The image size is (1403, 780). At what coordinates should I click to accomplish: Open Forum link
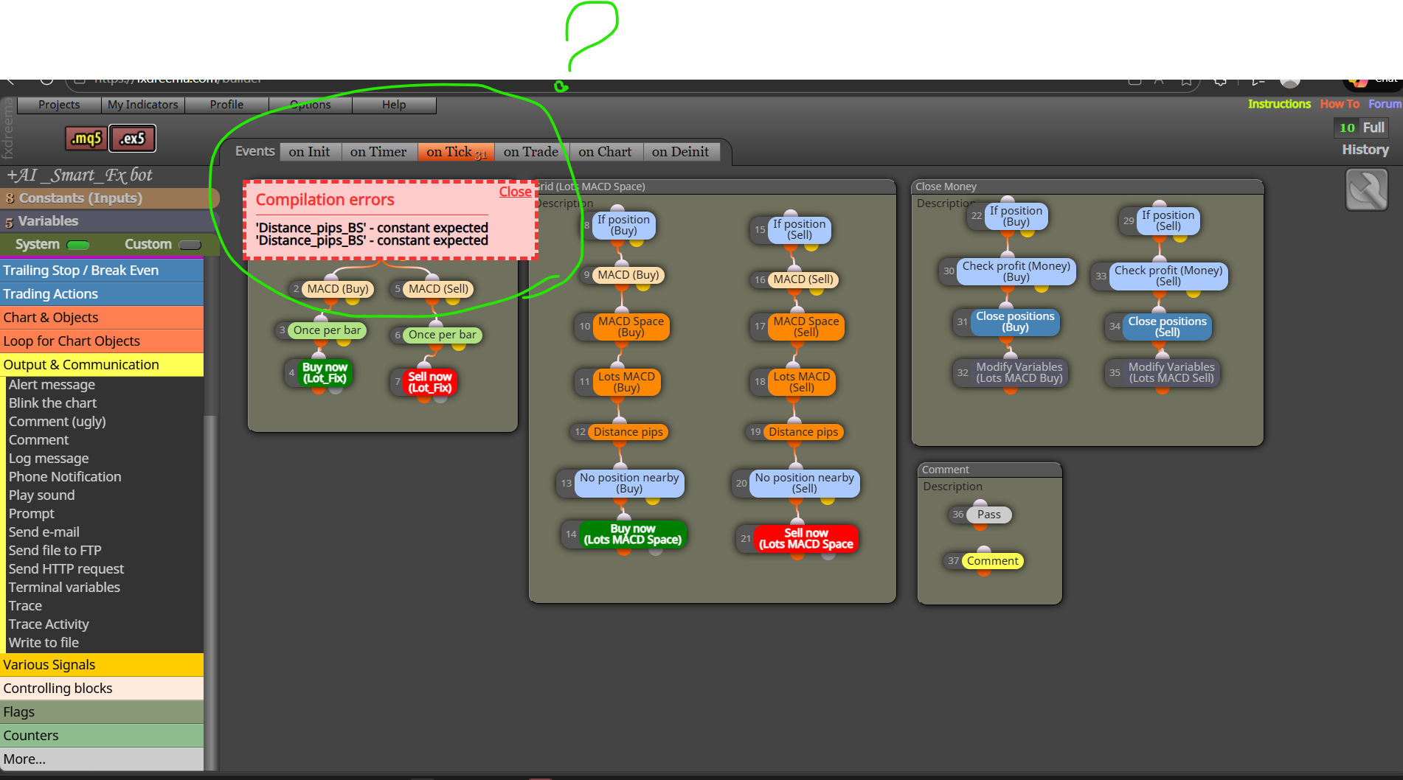click(1385, 104)
